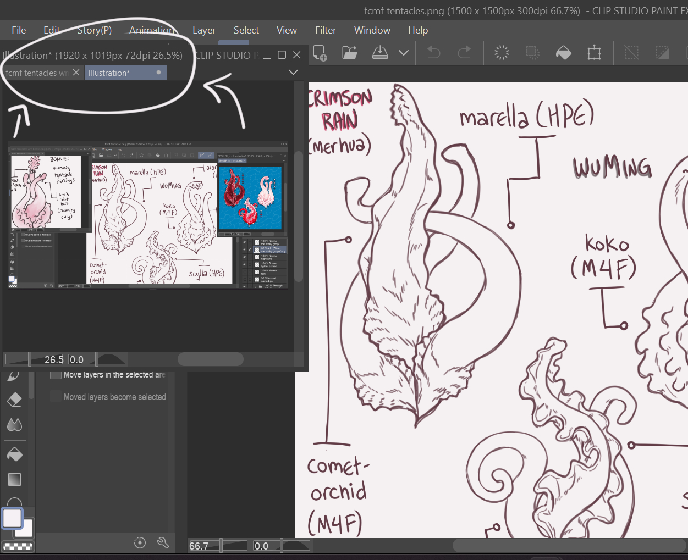Viewport: 688px width, 560px height.
Task: Toggle 'Moved layers become selected' checkbox
Action: pos(56,397)
